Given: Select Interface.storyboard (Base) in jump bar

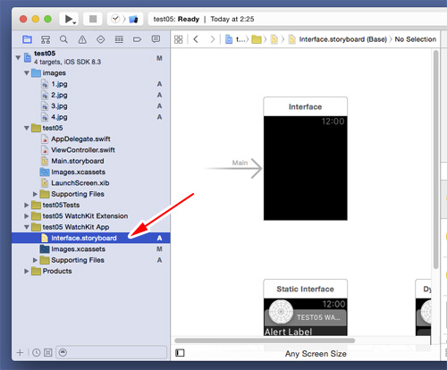Looking at the screenshot, I should coord(342,39).
